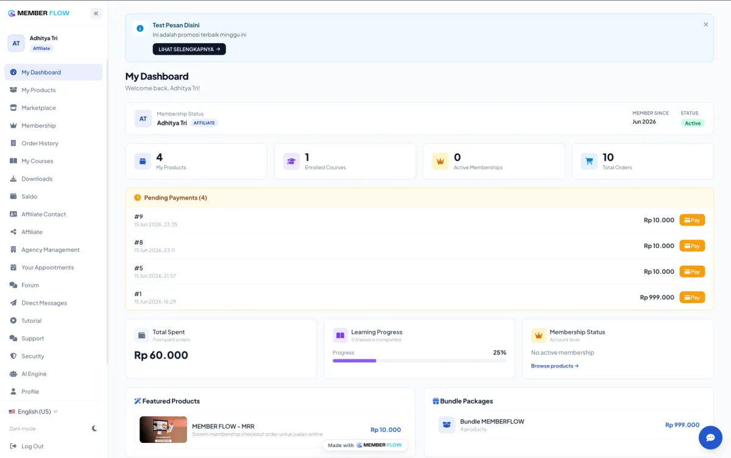Click the MEMBER FLOW logo
The width and height of the screenshot is (731, 458).
tap(39, 13)
